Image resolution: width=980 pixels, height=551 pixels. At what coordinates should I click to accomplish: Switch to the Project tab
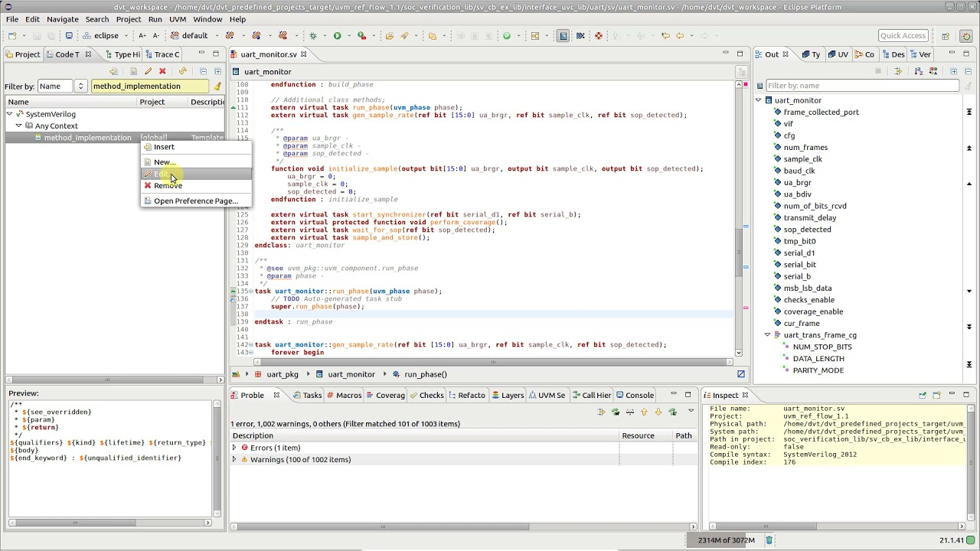[x=21, y=54]
